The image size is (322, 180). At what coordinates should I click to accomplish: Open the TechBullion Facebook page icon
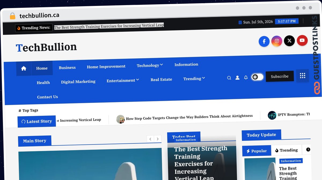(x=264, y=41)
